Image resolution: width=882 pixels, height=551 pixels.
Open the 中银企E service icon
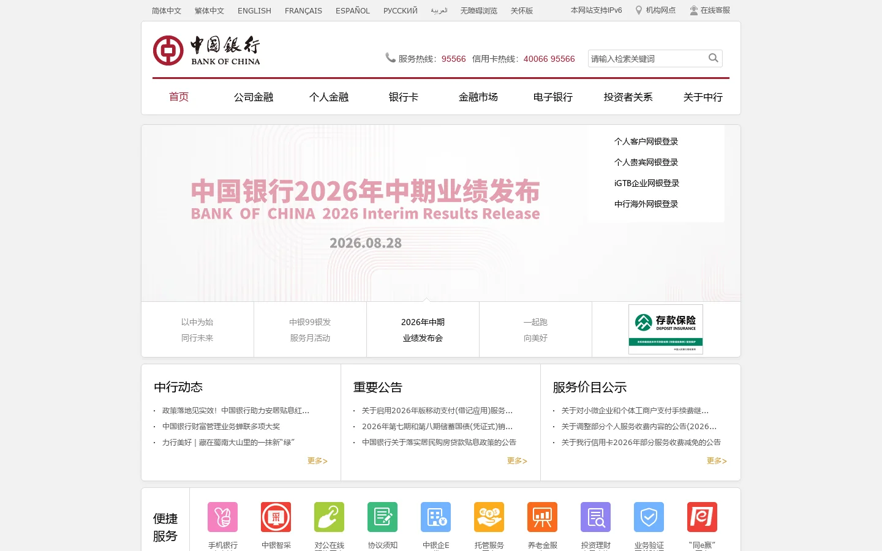[x=435, y=517]
